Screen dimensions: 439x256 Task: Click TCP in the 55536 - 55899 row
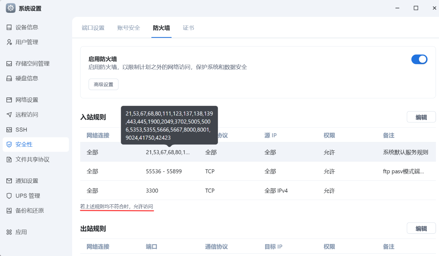click(210, 171)
